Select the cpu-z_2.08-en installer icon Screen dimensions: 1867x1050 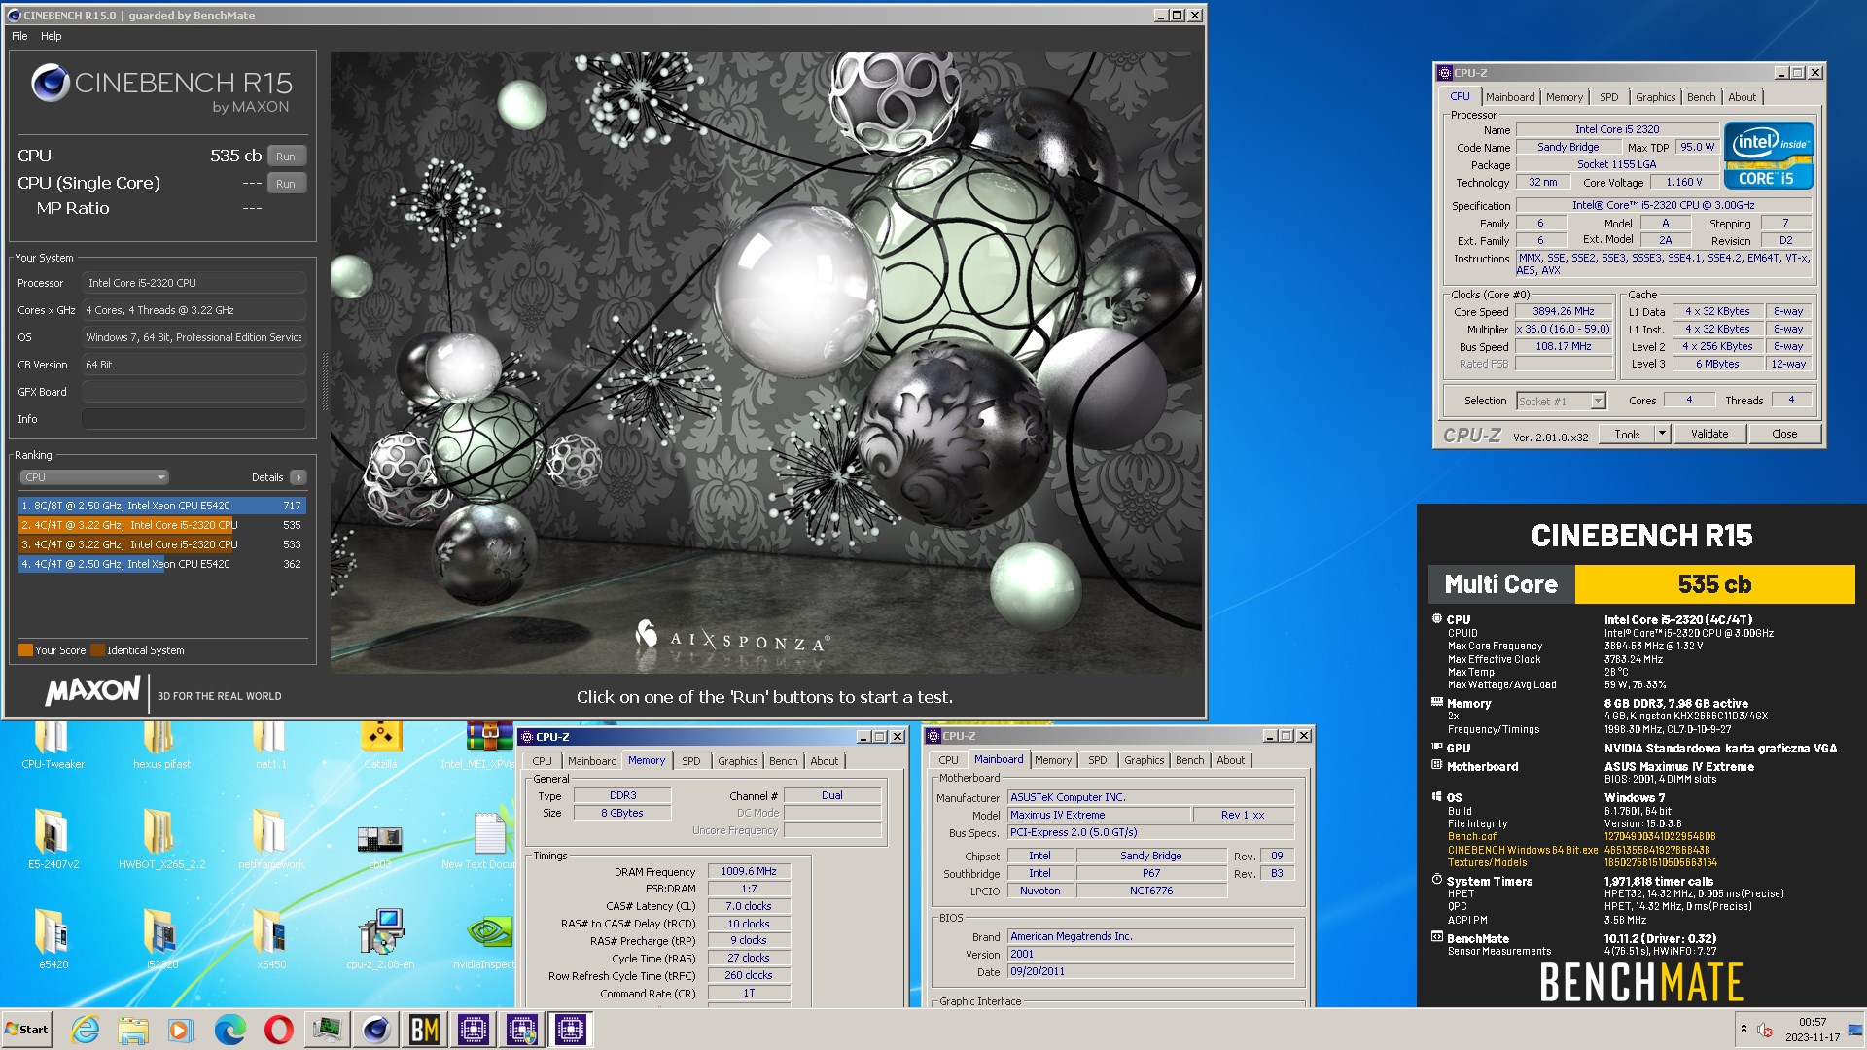(x=380, y=939)
